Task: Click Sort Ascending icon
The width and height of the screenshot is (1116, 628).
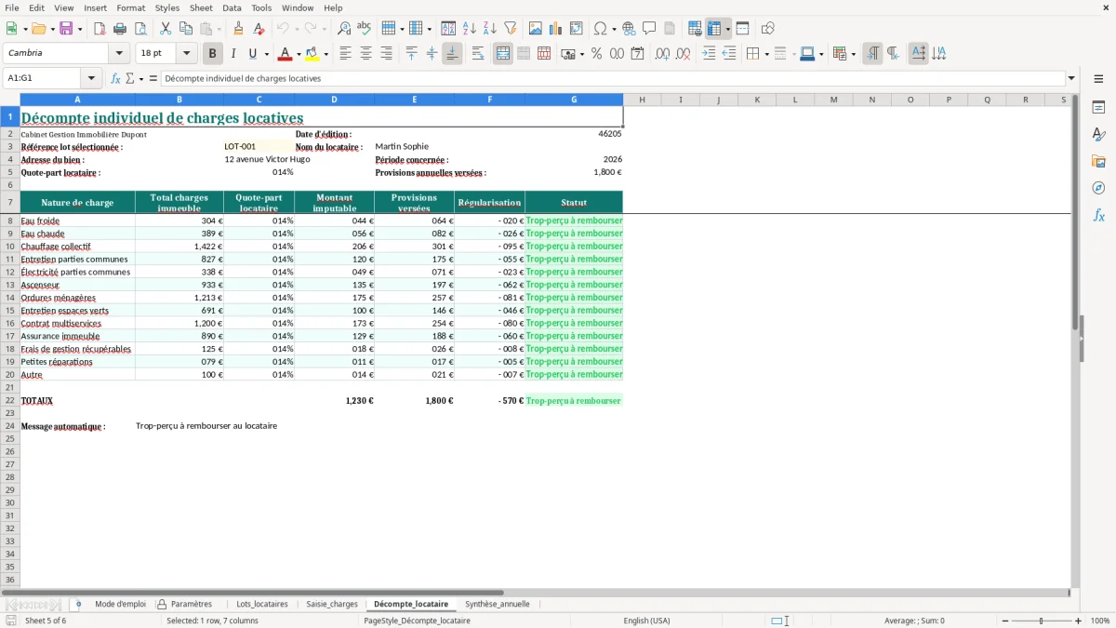Action: (x=470, y=29)
